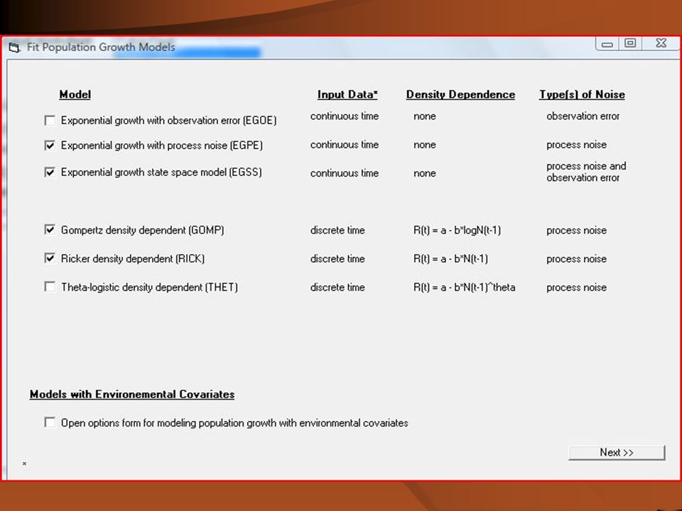This screenshot has width=682, height=511.
Task: Click the 'R(t) = a - b*N(t-1)' Ricker formula
Action: click(x=450, y=258)
